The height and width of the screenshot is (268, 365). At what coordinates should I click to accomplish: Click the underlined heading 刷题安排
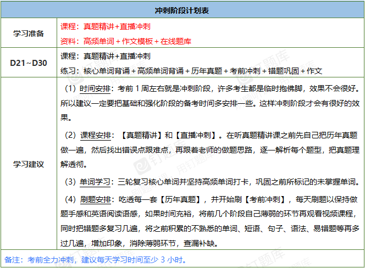[96, 199]
